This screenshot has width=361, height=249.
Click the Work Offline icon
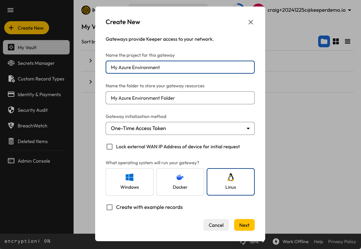276,242
